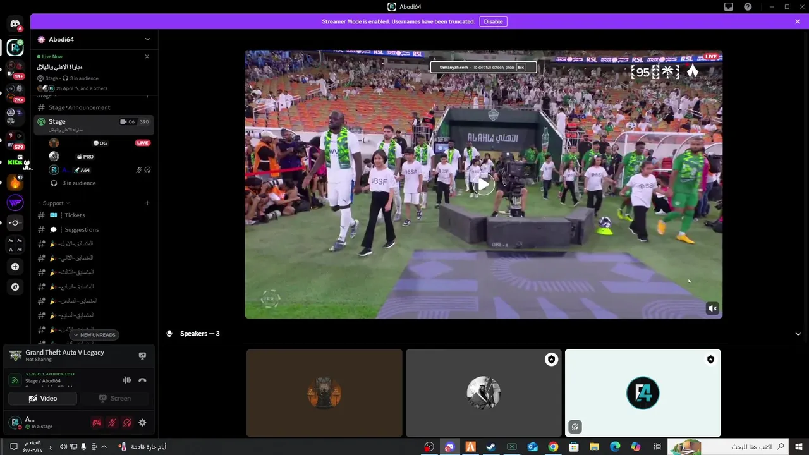Open User Settings gear icon
The width and height of the screenshot is (809, 455).
coord(142,423)
